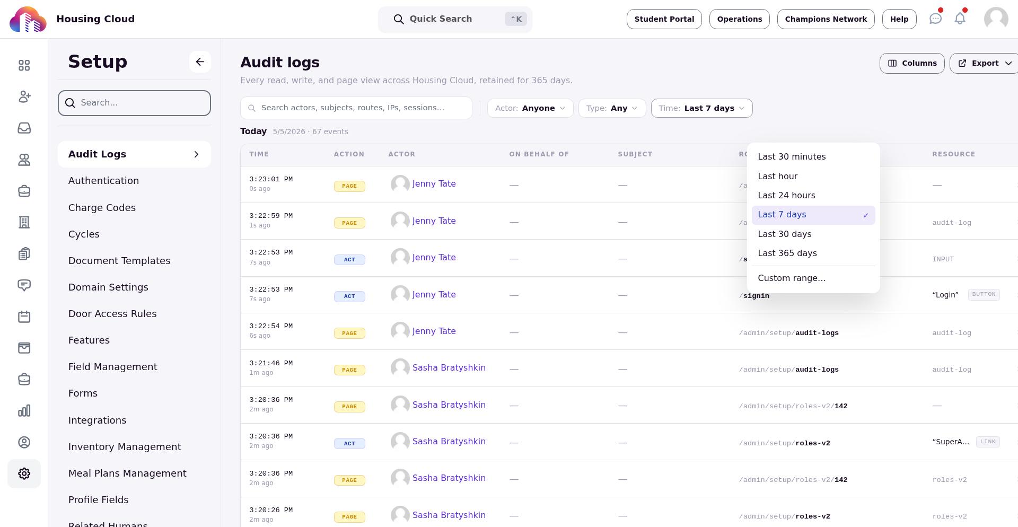
Task: Open the dashboard grid icon in sidebar
Action: point(24,65)
